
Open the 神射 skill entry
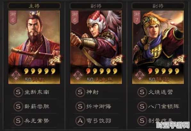point(96,92)
